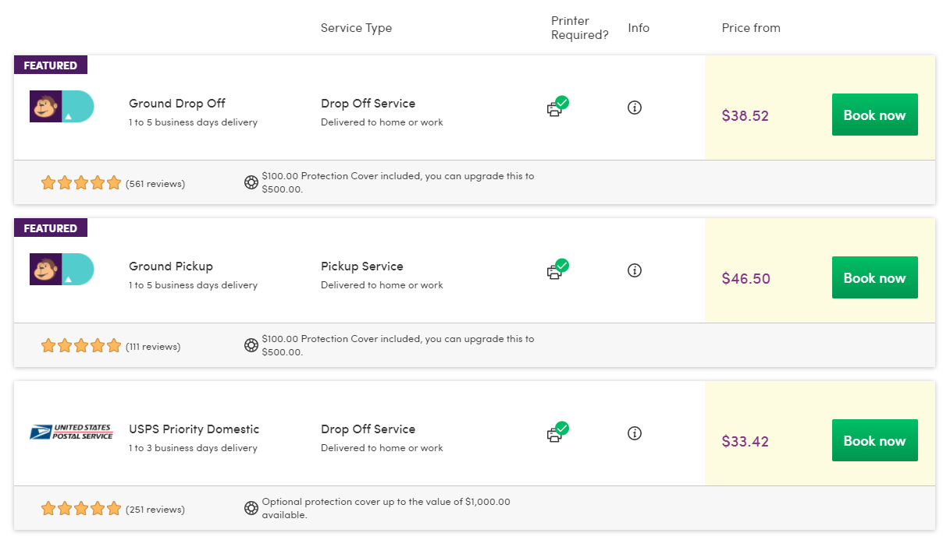Image resolution: width=943 pixels, height=540 pixels.
Task: Click printer required icon for USPS Priority
Action: coord(557,432)
